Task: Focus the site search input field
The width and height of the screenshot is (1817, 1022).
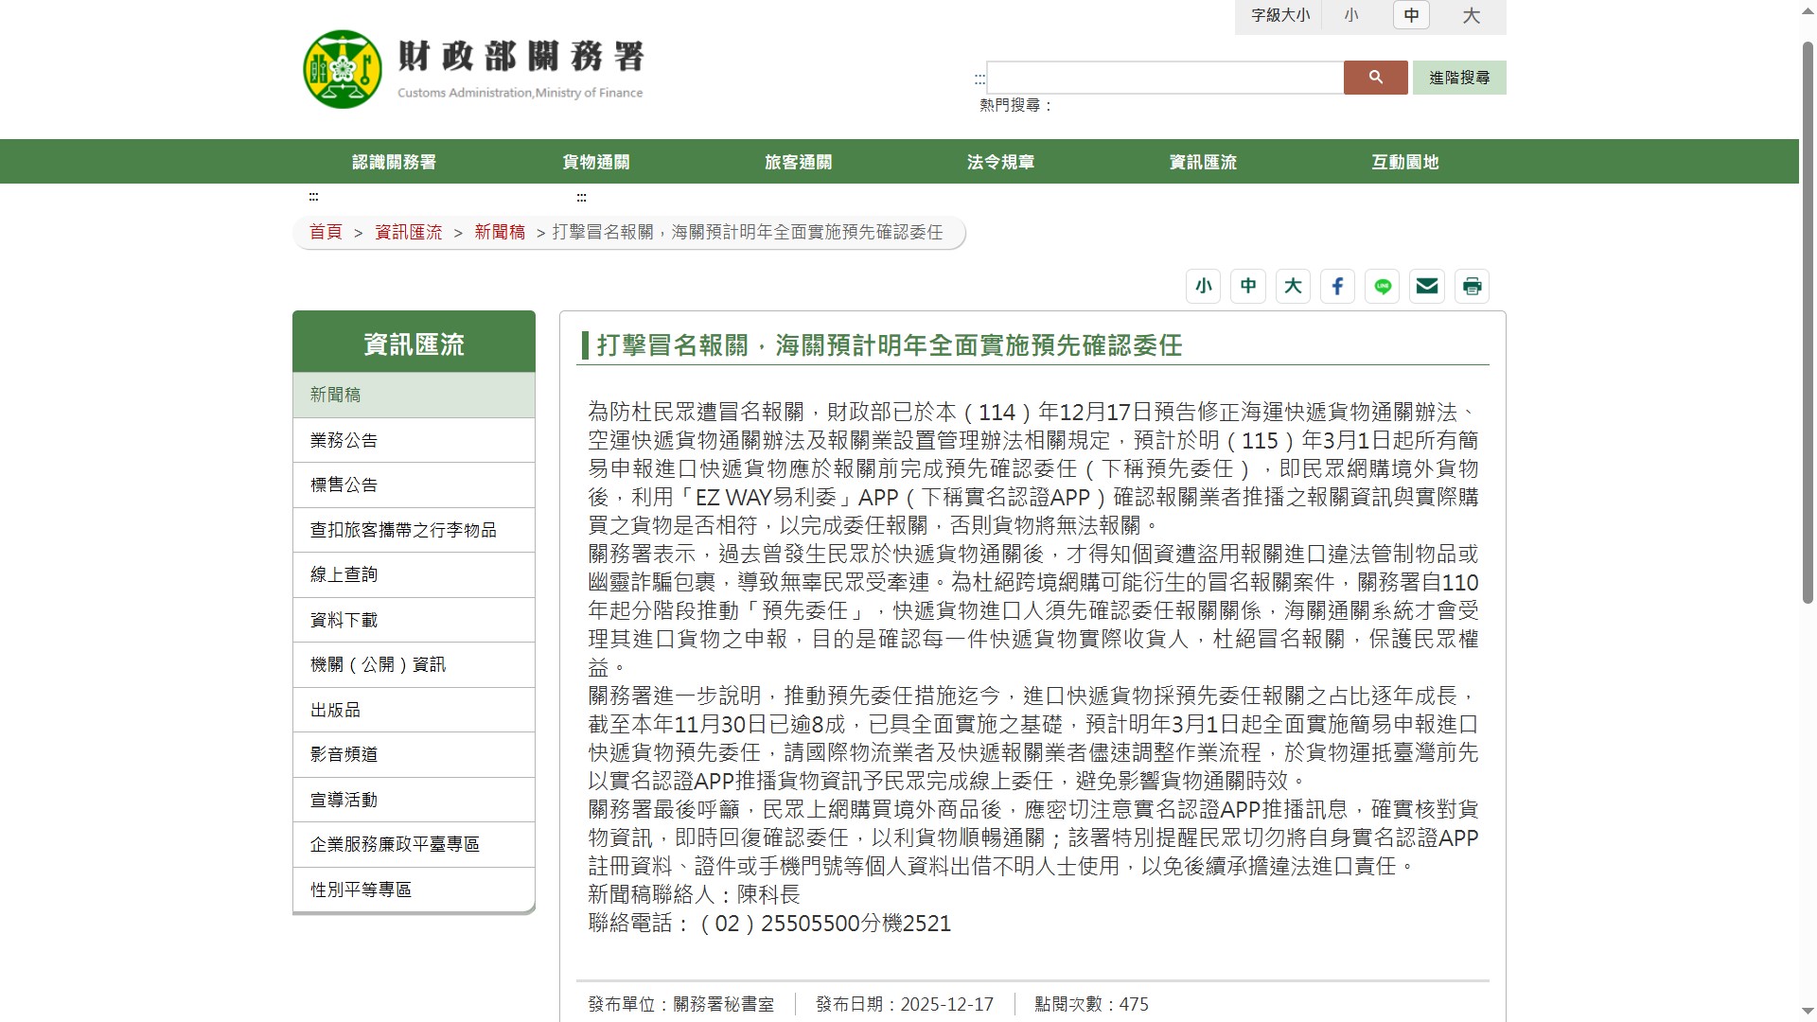Action: click(1164, 78)
